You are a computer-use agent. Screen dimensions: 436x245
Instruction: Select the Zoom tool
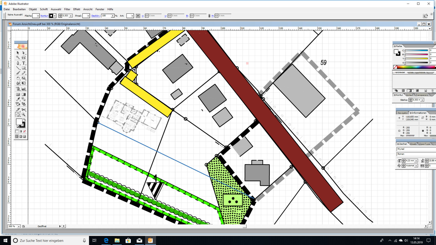pyautogui.click(x=23, y=115)
